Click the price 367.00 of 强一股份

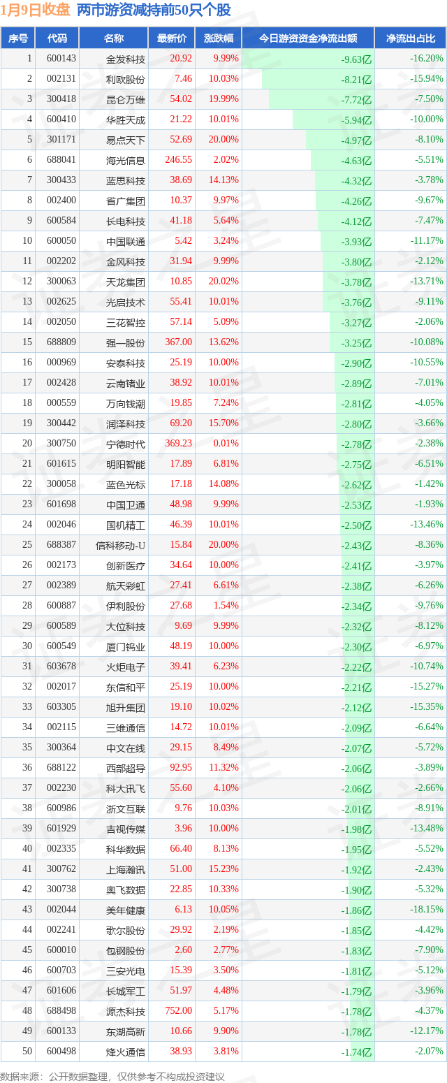[178, 342]
